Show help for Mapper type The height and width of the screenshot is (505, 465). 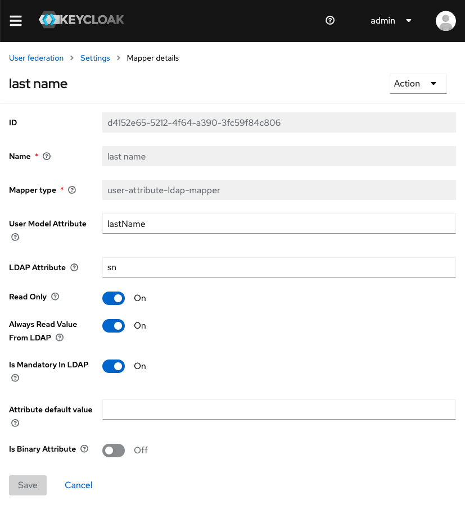coord(72,190)
